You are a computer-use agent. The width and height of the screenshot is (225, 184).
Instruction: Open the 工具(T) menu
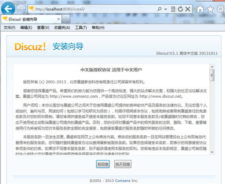[x=81, y=27]
